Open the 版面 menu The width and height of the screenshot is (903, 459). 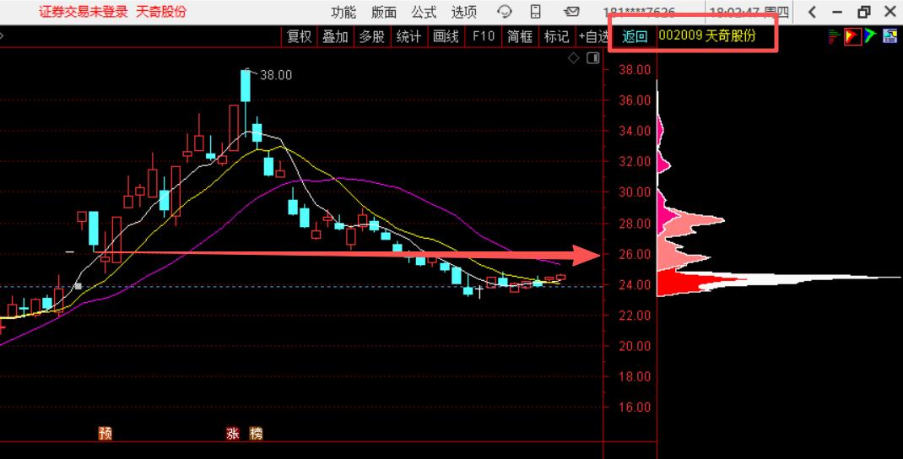coord(383,12)
